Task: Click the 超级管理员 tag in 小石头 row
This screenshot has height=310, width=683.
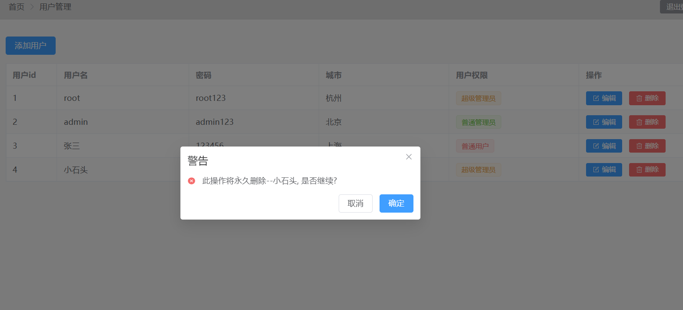Action: [x=478, y=170]
